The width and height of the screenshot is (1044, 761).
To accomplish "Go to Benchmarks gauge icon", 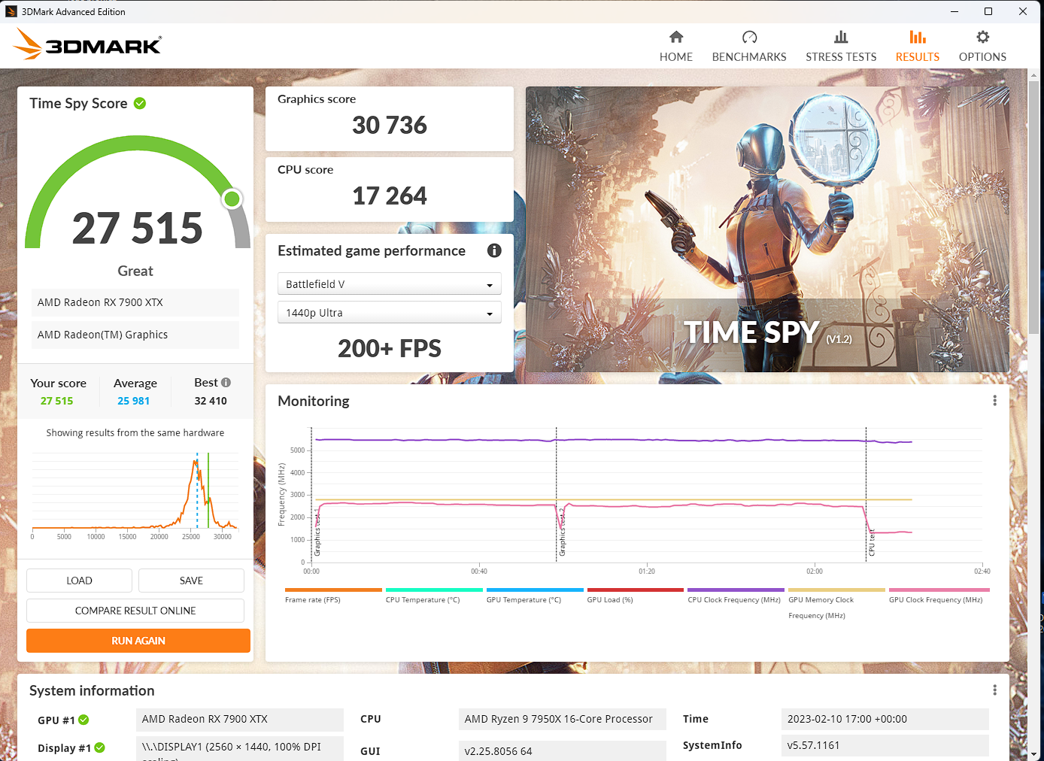I will (748, 38).
